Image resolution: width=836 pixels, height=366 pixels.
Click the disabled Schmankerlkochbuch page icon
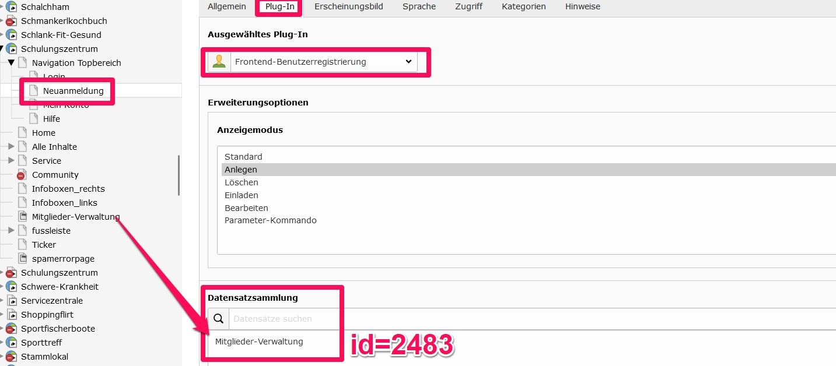click(11, 21)
